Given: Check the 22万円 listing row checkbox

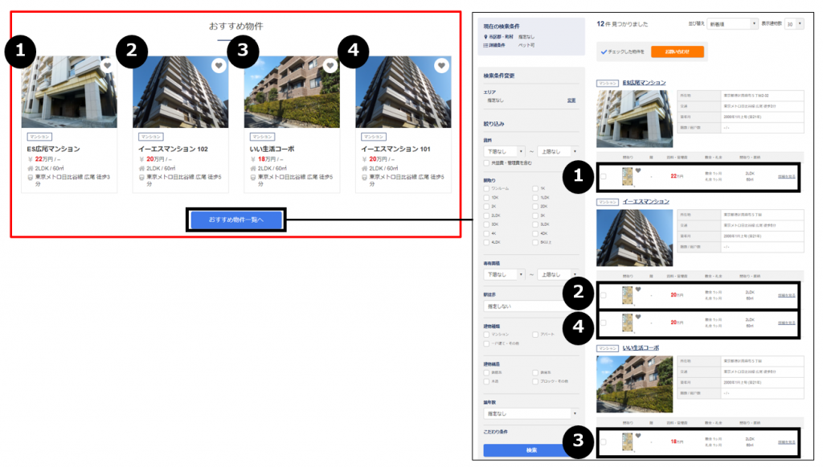Looking at the screenshot, I should coord(604,178).
